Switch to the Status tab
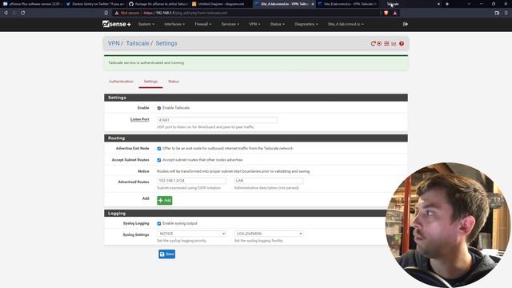512x288 pixels. tap(174, 82)
